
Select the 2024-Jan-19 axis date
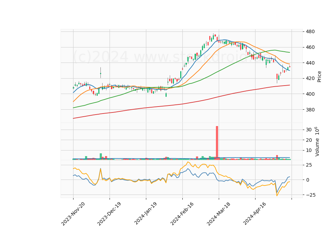[x=146, y=214]
